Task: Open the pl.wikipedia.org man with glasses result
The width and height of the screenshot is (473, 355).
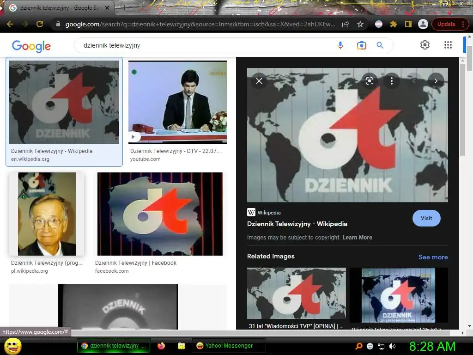Action: (x=47, y=214)
